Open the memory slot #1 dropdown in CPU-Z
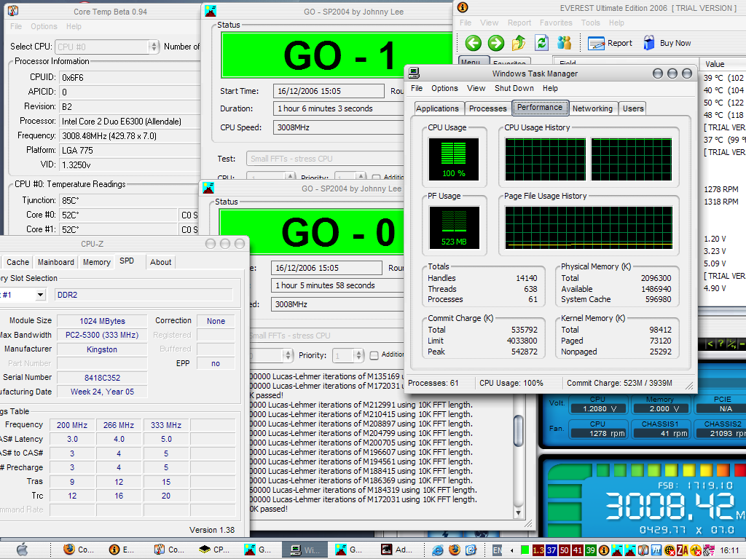Image resolution: width=746 pixels, height=559 pixels. click(x=41, y=295)
